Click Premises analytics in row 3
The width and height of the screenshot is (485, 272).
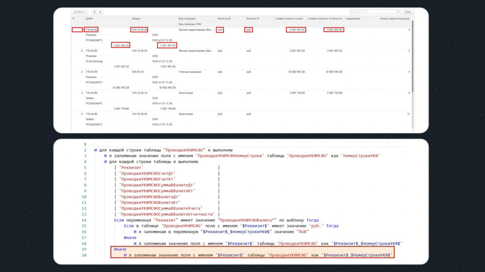91,77
